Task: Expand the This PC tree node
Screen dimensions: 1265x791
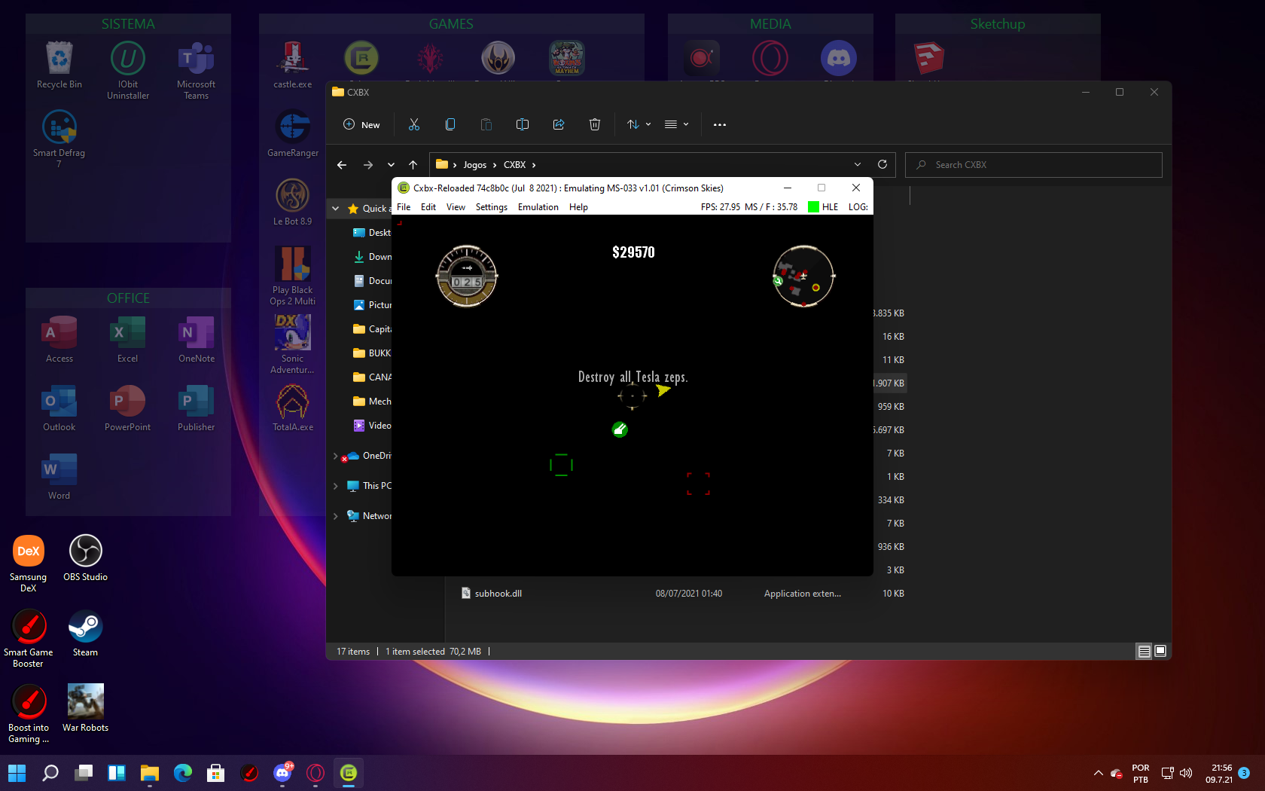Action: [335, 486]
